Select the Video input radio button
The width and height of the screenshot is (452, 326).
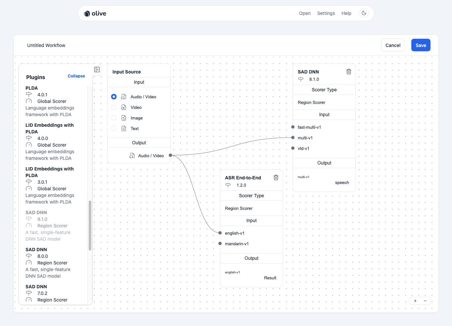114,107
